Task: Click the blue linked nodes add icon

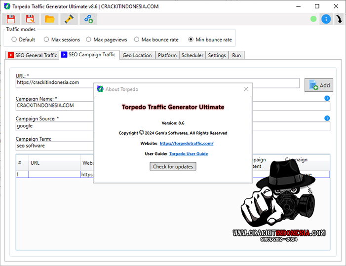Action: [x=88, y=19]
